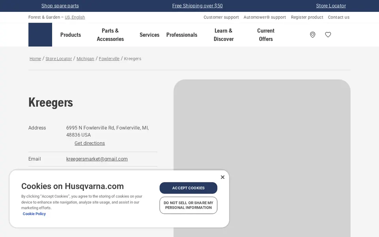Close the cookie banner with X
The image size is (379, 237).
[x=222, y=177]
